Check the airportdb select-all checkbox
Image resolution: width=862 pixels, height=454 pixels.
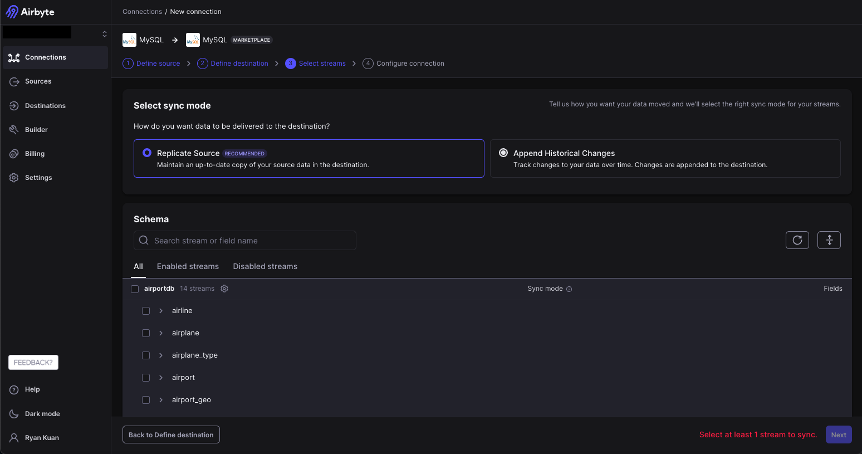(x=135, y=289)
